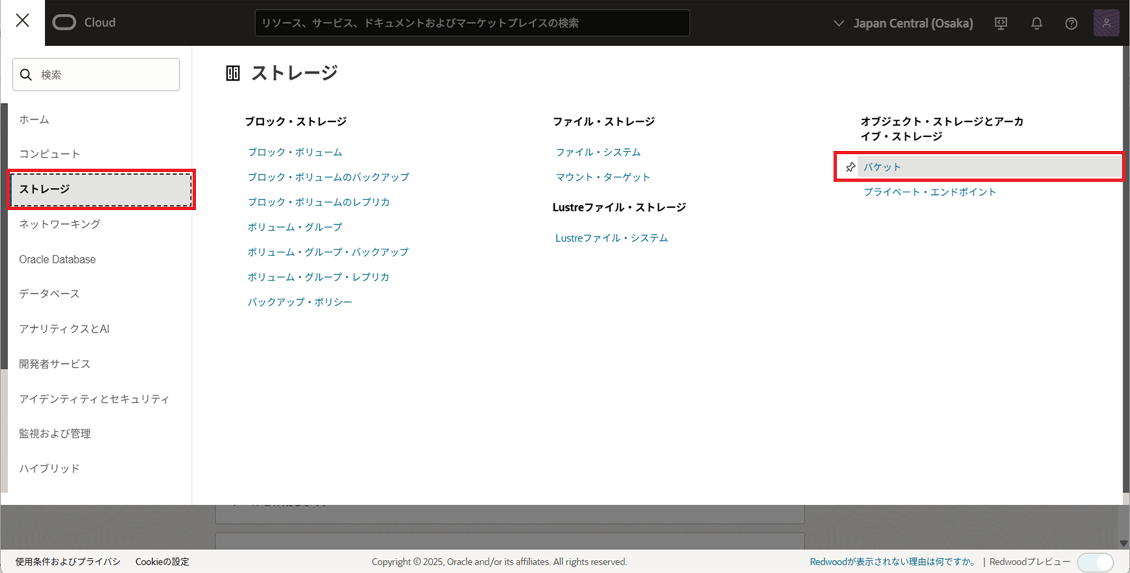Focus the top resource search field
The width and height of the screenshot is (1130, 573).
[x=472, y=23]
